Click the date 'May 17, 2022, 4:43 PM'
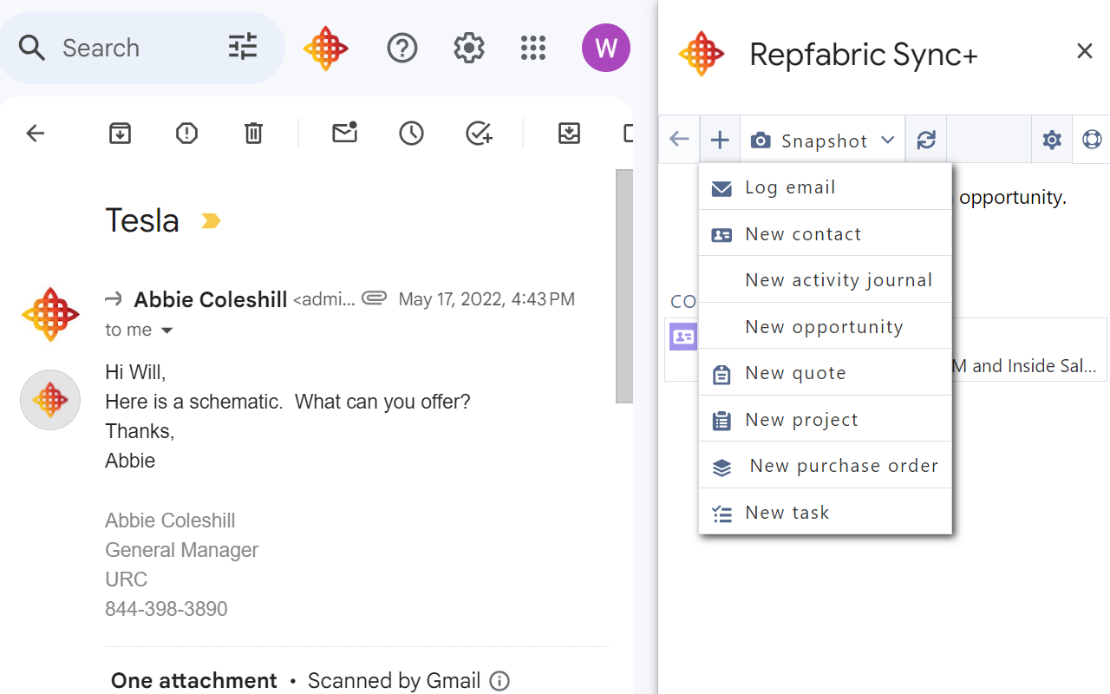 486,299
